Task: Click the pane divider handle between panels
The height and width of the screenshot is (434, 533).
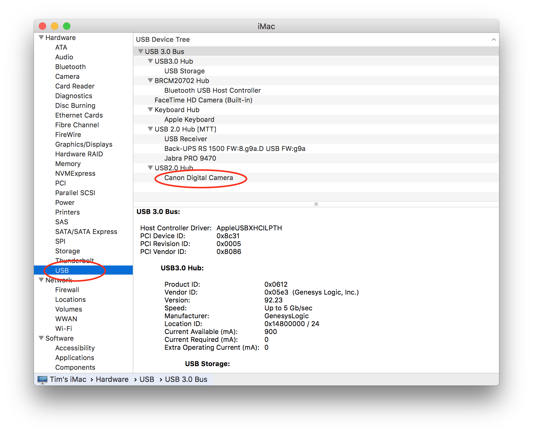Action: pos(316,204)
